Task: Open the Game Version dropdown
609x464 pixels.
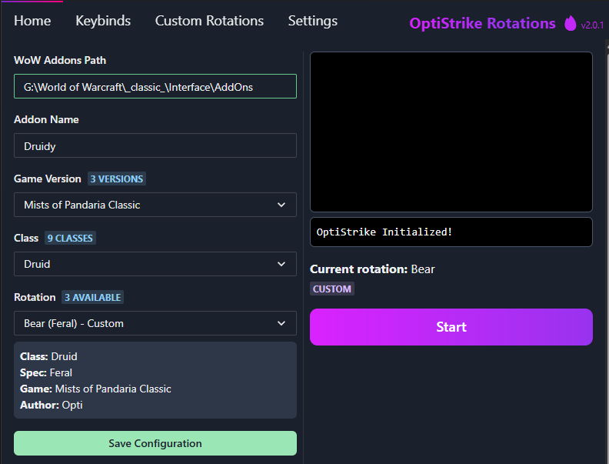Action: [155, 205]
